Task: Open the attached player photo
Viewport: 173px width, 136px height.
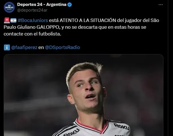Action: (x=84, y=95)
